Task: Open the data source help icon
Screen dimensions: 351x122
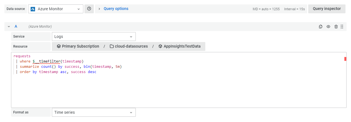Action: 89,9
